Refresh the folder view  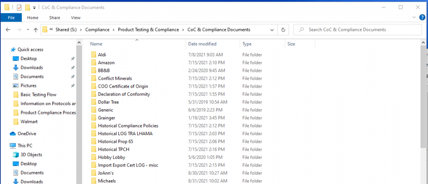coord(283,30)
